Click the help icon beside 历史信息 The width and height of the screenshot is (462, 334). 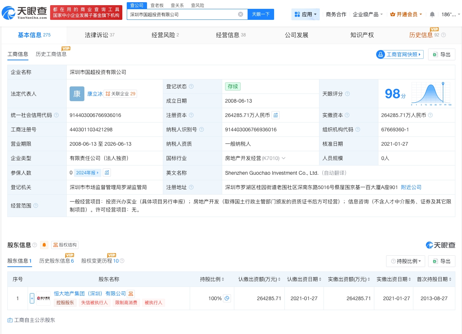coord(443,35)
